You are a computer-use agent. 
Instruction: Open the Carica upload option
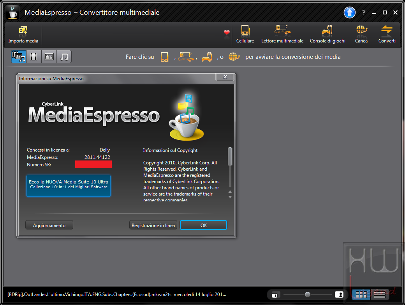coord(361,34)
